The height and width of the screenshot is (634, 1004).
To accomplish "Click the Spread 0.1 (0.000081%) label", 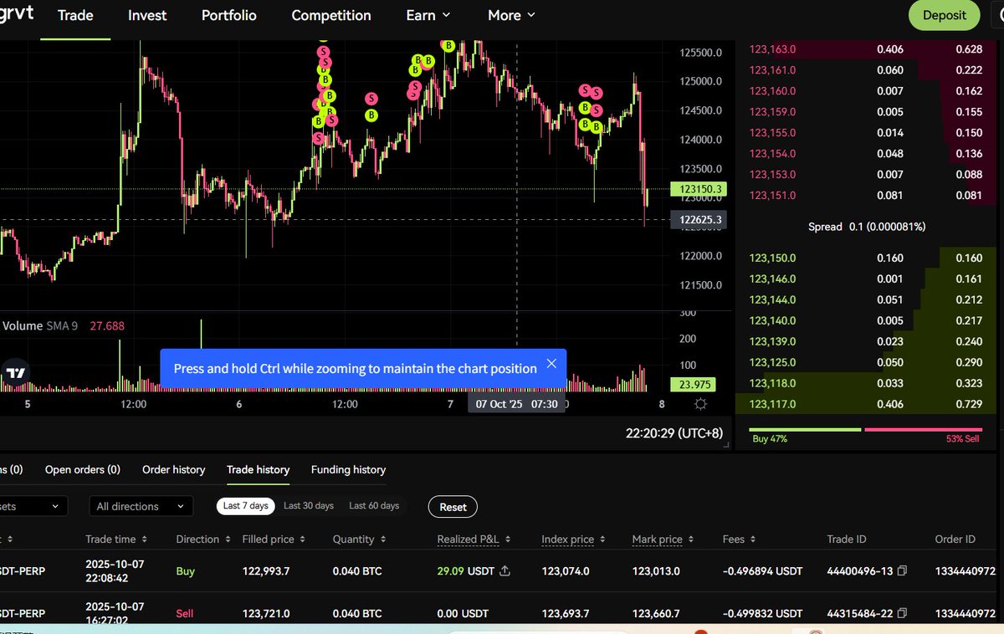I will (x=867, y=227).
